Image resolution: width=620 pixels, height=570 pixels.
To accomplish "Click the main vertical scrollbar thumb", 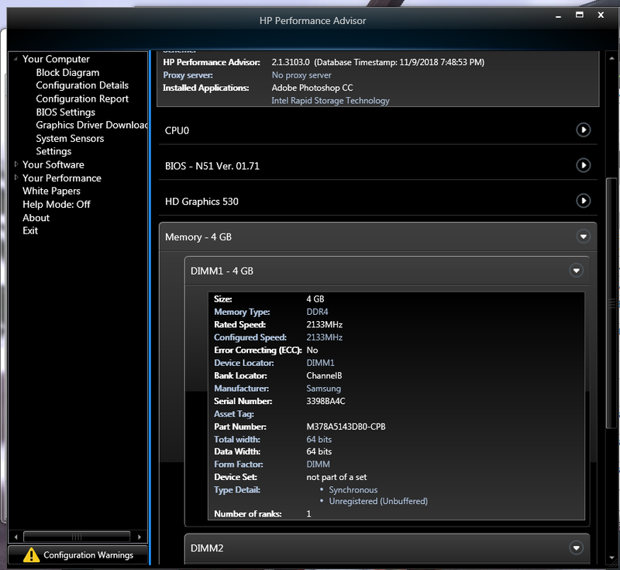I will click(x=611, y=302).
